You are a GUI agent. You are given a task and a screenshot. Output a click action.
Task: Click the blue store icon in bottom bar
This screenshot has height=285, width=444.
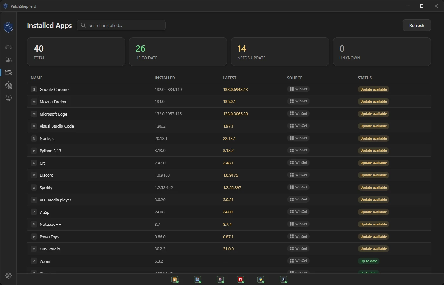click(198, 279)
